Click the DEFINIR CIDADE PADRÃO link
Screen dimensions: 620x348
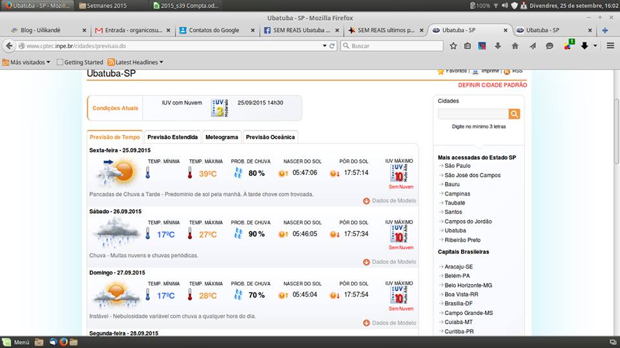point(492,85)
